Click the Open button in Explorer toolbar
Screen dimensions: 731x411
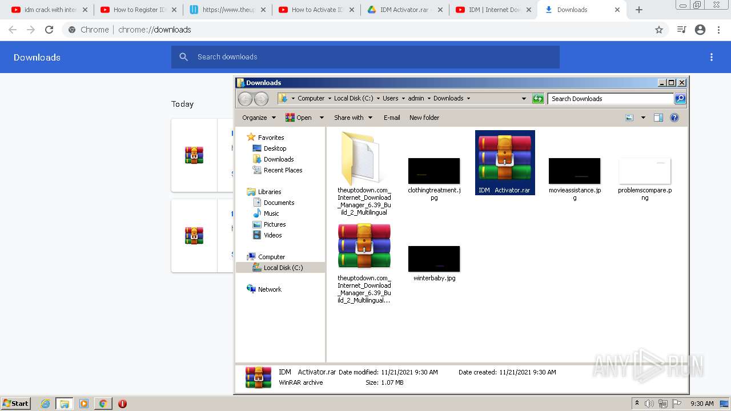pyautogui.click(x=299, y=118)
